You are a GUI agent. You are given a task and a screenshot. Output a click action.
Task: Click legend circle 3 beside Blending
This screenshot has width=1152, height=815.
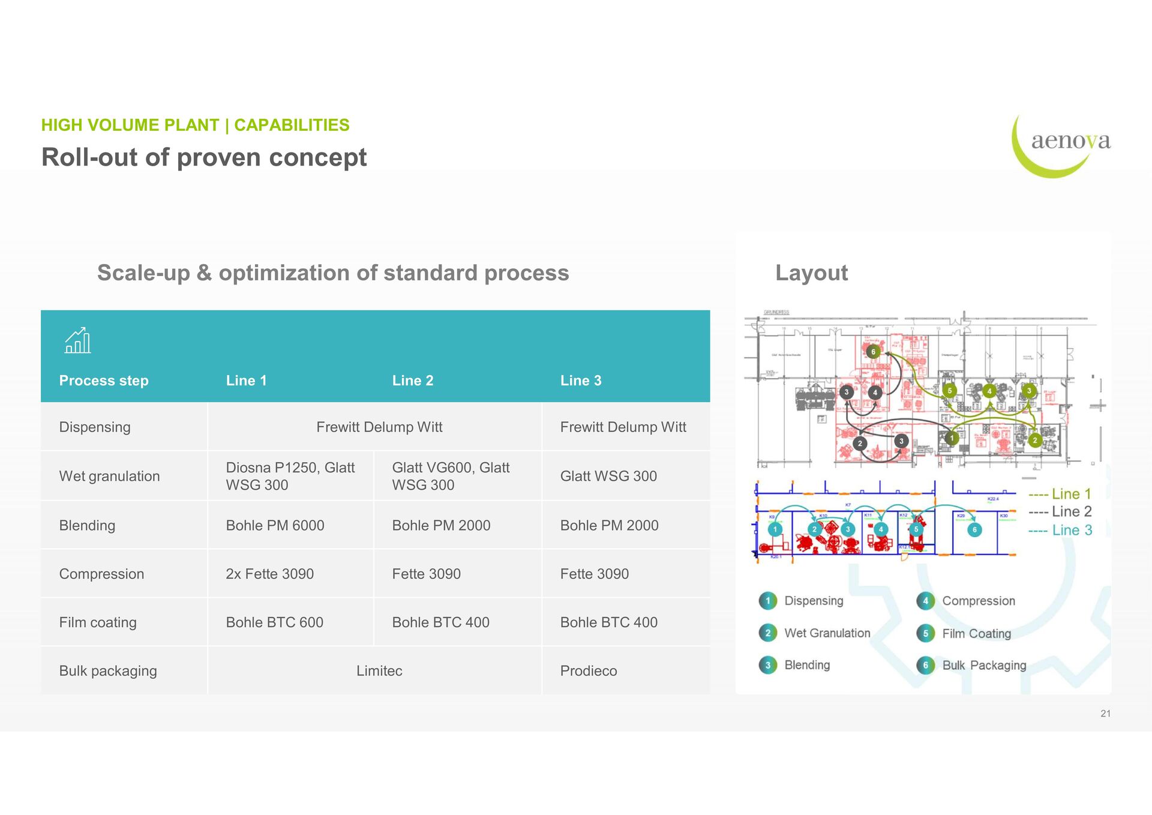click(x=767, y=665)
